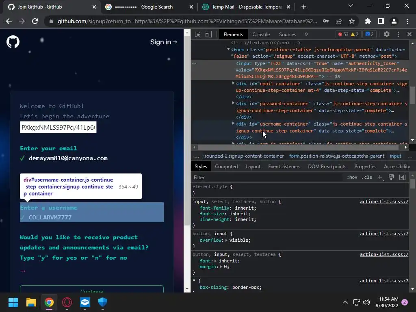The height and width of the screenshot is (312, 416).
Task: Click the browser back arrow
Action: pyautogui.click(x=9, y=21)
